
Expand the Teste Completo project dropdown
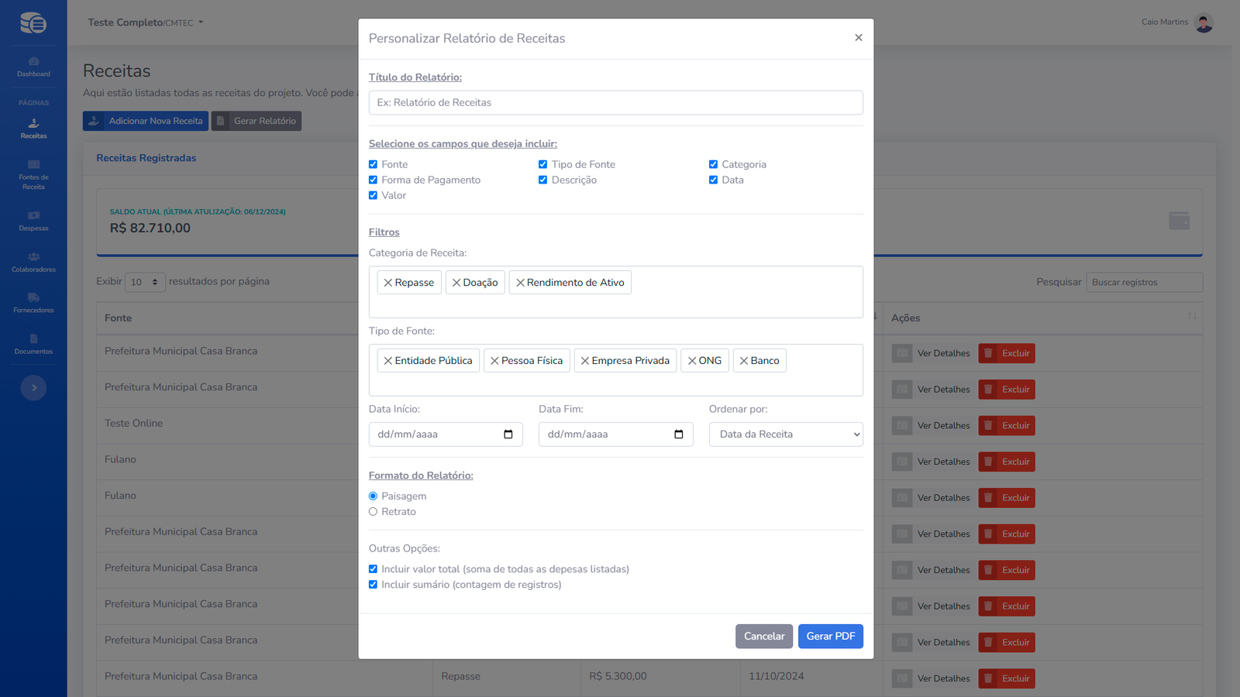(146, 22)
